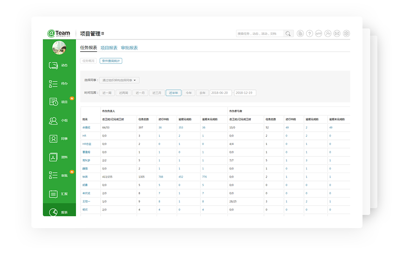Open settings gear icon in header
Viewport: 399px width, 262px height.
tap(346, 33)
